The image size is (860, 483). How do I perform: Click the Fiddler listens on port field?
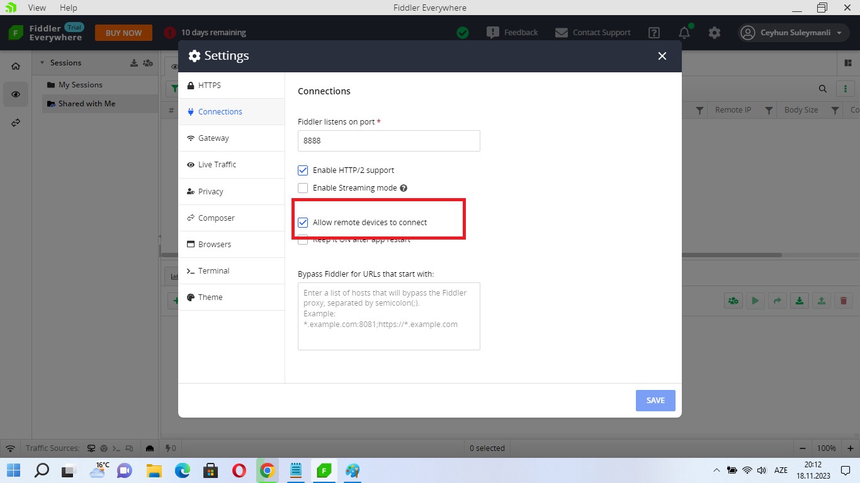(388, 141)
